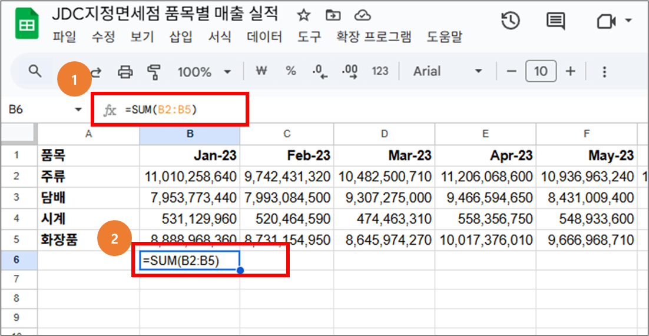Increase font size with plus button

(x=571, y=72)
